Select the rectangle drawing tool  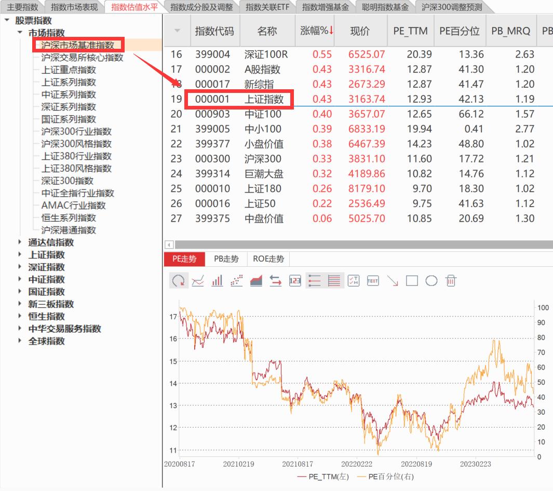(x=412, y=281)
